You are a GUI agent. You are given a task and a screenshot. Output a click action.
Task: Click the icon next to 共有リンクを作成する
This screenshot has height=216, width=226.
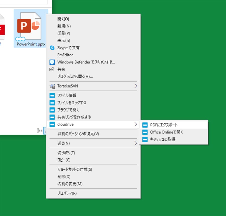pyautogui.click(x=52, y=117)
